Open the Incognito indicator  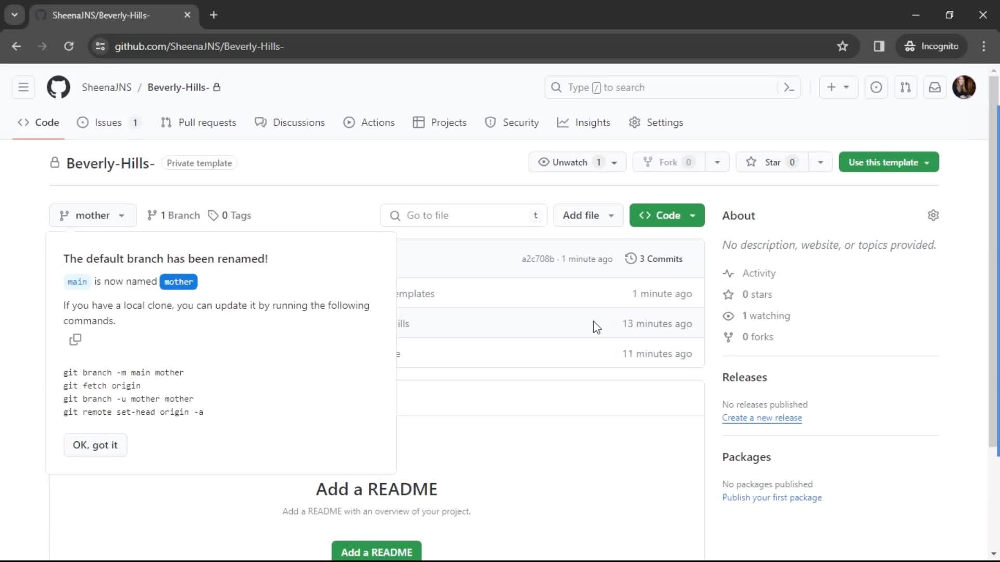[932, 46]
